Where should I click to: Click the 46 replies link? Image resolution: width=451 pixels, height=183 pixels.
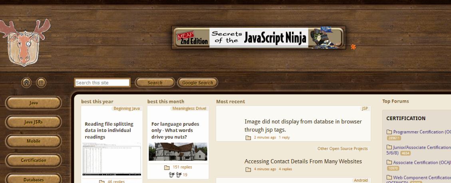click(x=116, y=181)
